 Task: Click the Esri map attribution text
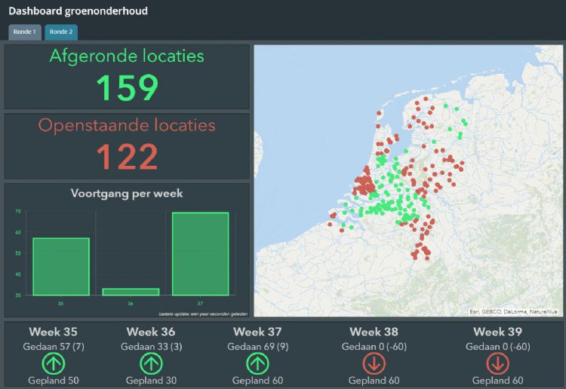(513, 311)
